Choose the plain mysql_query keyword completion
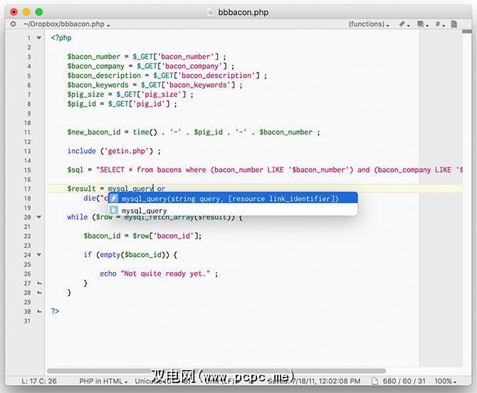 pos(233,210)
